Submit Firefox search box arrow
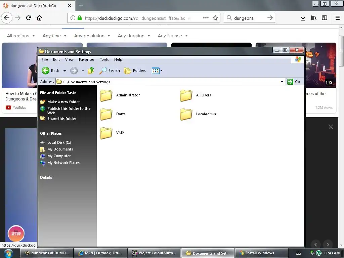The image size is (344, 258). (x=270, y=18)
